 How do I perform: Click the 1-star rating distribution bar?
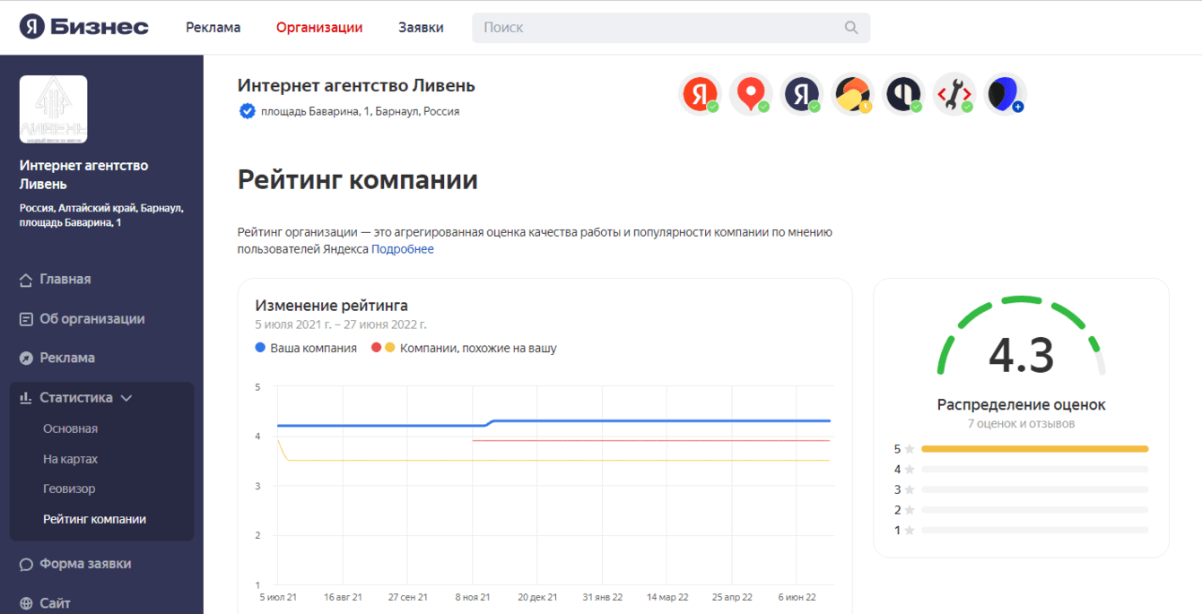tap(1034, 531)
